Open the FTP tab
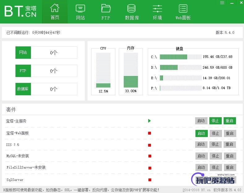Screen dimensions: 244x193 [106, 12]
